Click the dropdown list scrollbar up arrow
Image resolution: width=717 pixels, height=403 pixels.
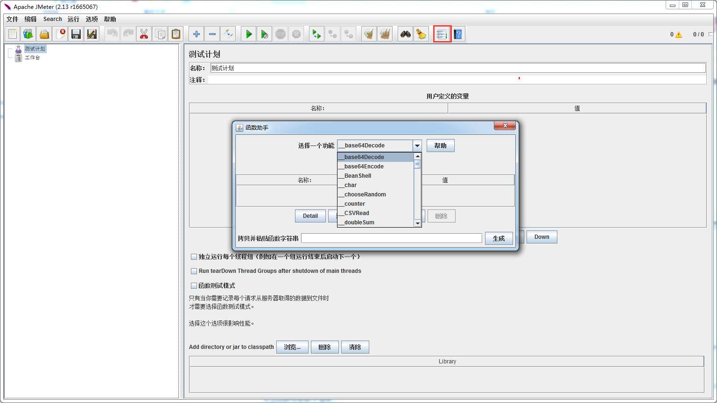418,156
